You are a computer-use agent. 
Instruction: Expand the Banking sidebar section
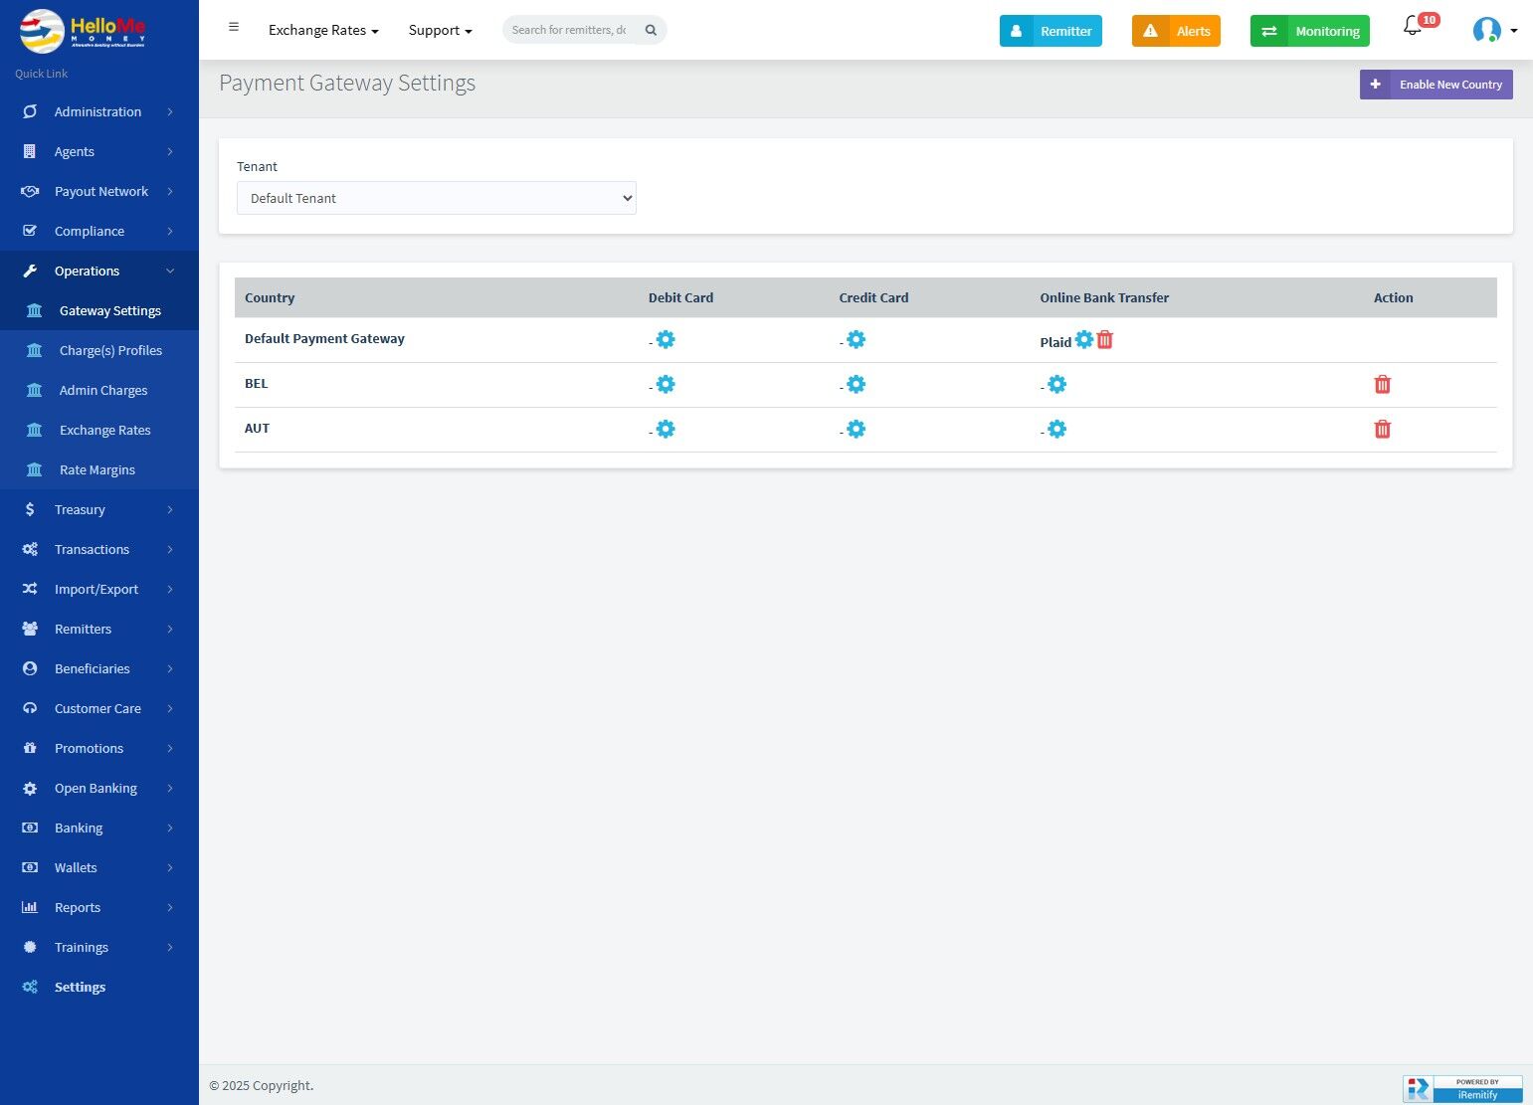click(x=99, y=828)
